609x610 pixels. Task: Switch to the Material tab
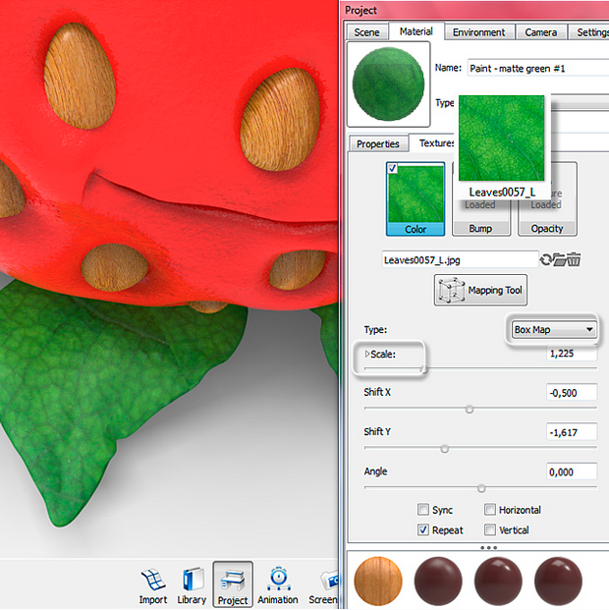pyautogui.click(x=416, y=31)
